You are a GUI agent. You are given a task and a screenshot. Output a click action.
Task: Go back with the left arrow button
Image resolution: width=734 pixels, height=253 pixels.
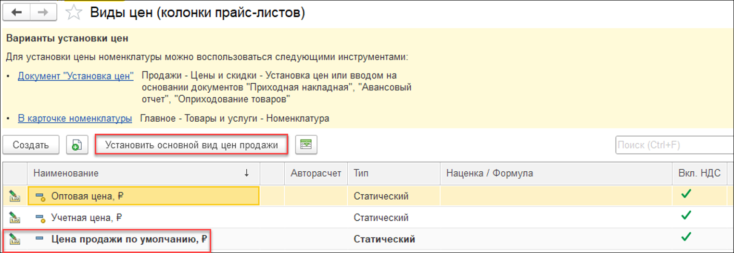(16, 13)
